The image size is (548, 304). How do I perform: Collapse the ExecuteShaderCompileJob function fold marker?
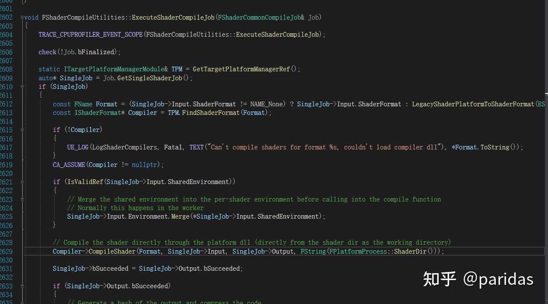pos(22,18)
